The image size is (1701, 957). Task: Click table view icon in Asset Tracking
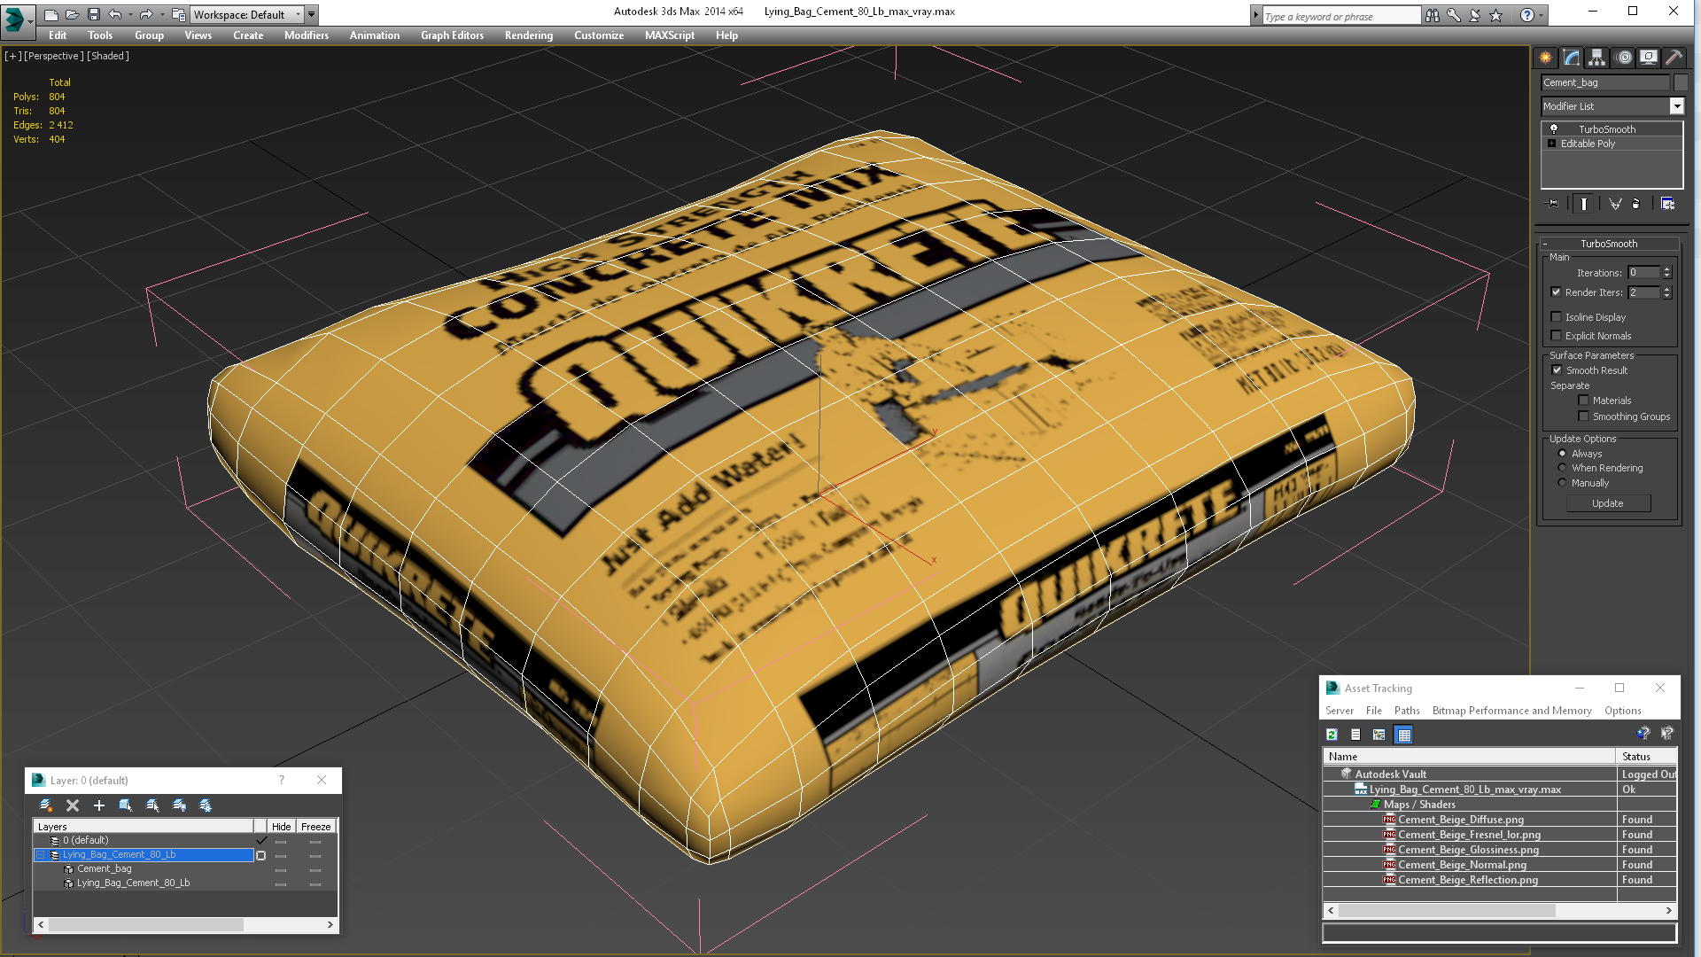click(x=1403, y=735)
